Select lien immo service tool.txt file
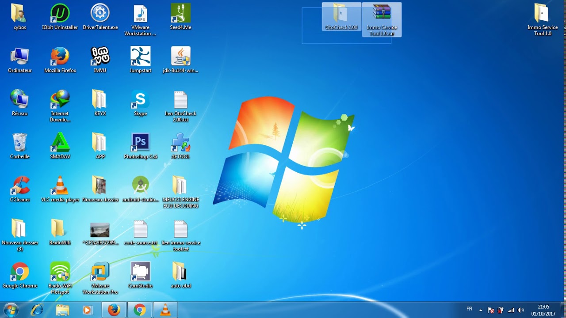The width and height of the screenshot is (566, 318). [180, 229]
